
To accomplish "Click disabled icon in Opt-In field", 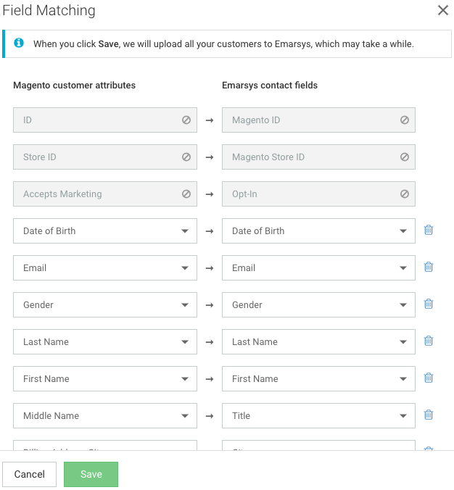I will 405,194.
